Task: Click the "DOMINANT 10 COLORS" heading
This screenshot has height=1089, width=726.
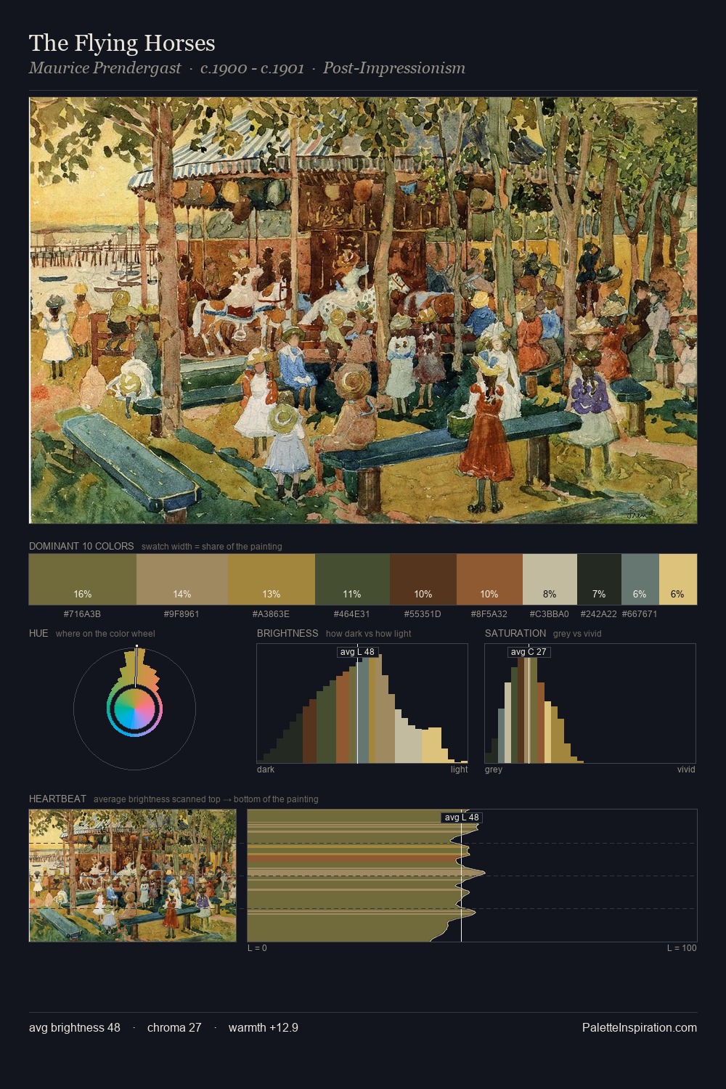Action: click(x=81, y=546)
